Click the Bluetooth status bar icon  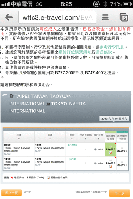coord(105,4)
